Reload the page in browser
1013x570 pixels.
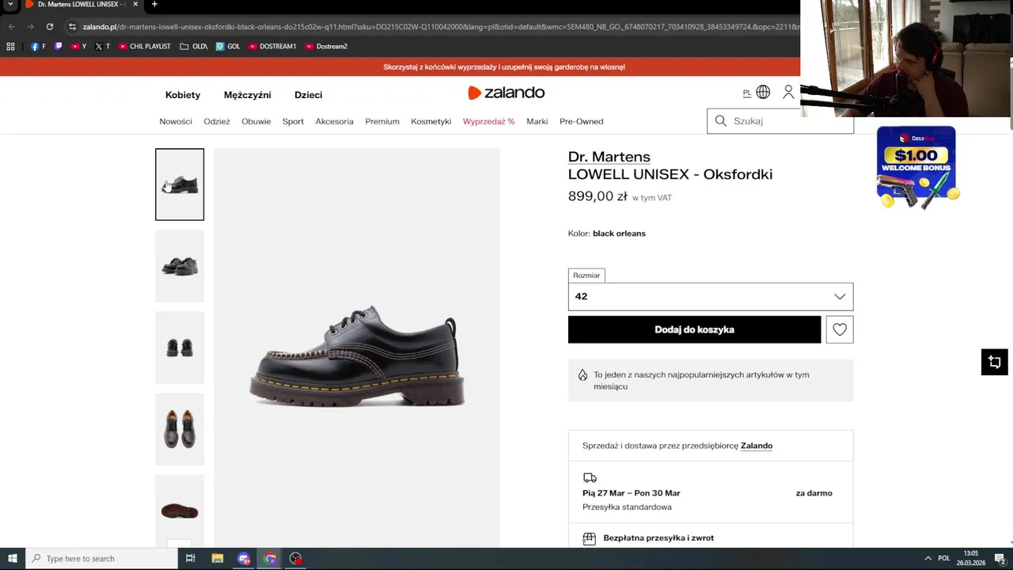[49, 26]
